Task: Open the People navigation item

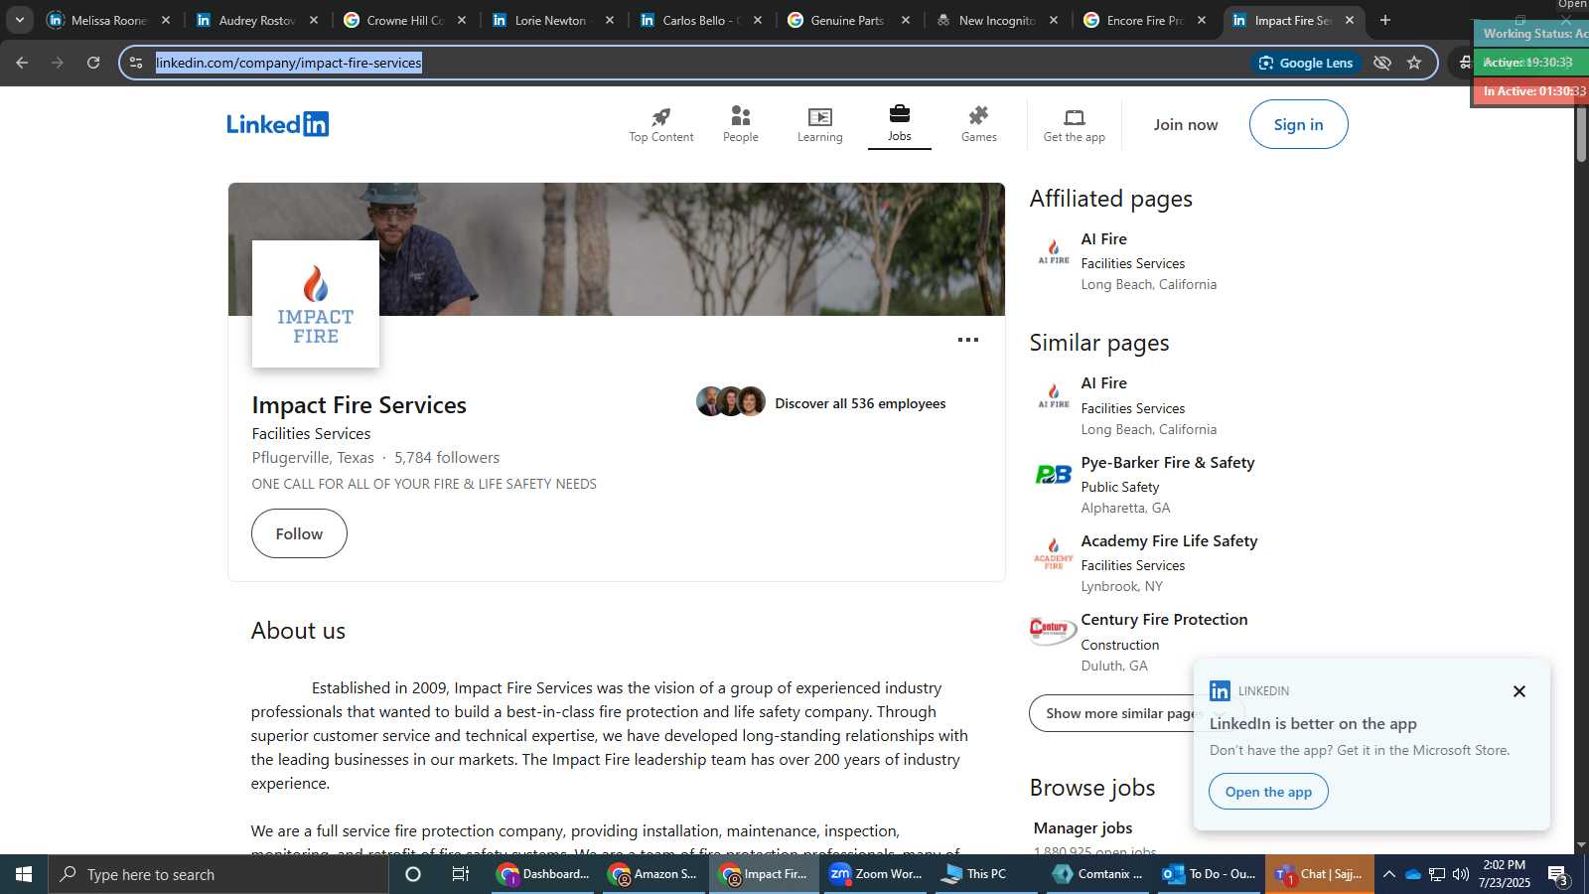Action: 740,124
